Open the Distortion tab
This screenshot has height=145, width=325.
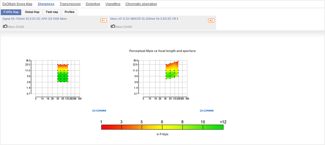pyautogui.click(x=93, y=4)
